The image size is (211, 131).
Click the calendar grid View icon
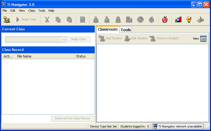pyautogui.click(x=203, y=39)
